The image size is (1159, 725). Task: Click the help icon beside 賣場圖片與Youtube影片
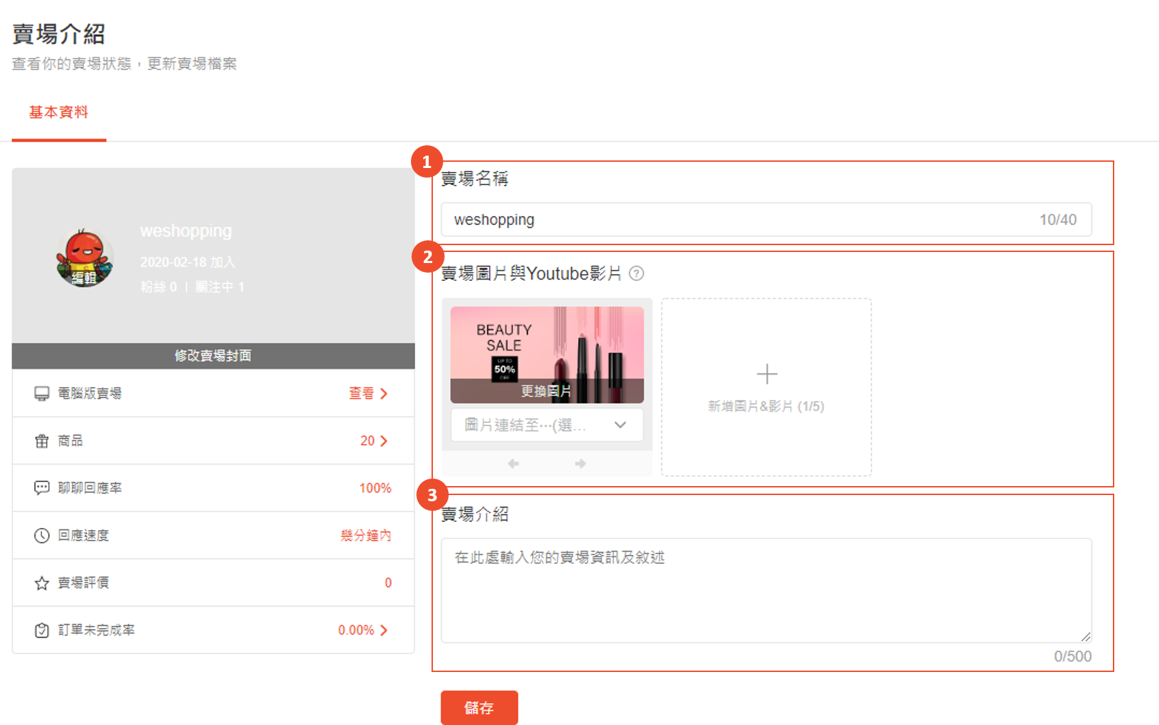637,274
